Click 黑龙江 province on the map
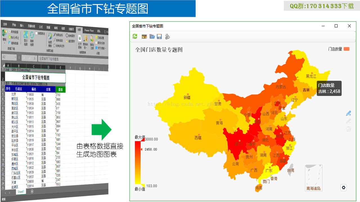 tap(311, 76)
